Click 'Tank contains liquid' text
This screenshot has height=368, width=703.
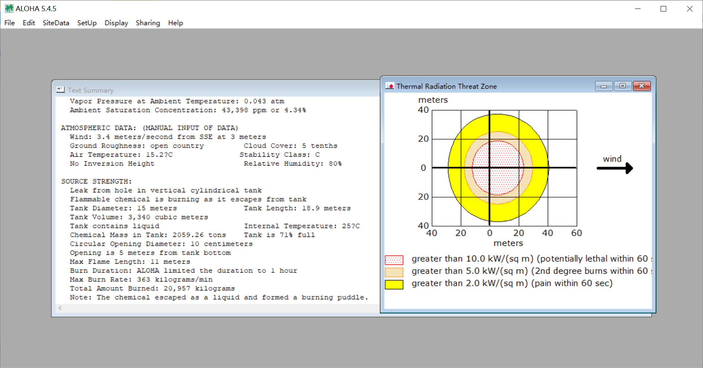click(114, 226)
